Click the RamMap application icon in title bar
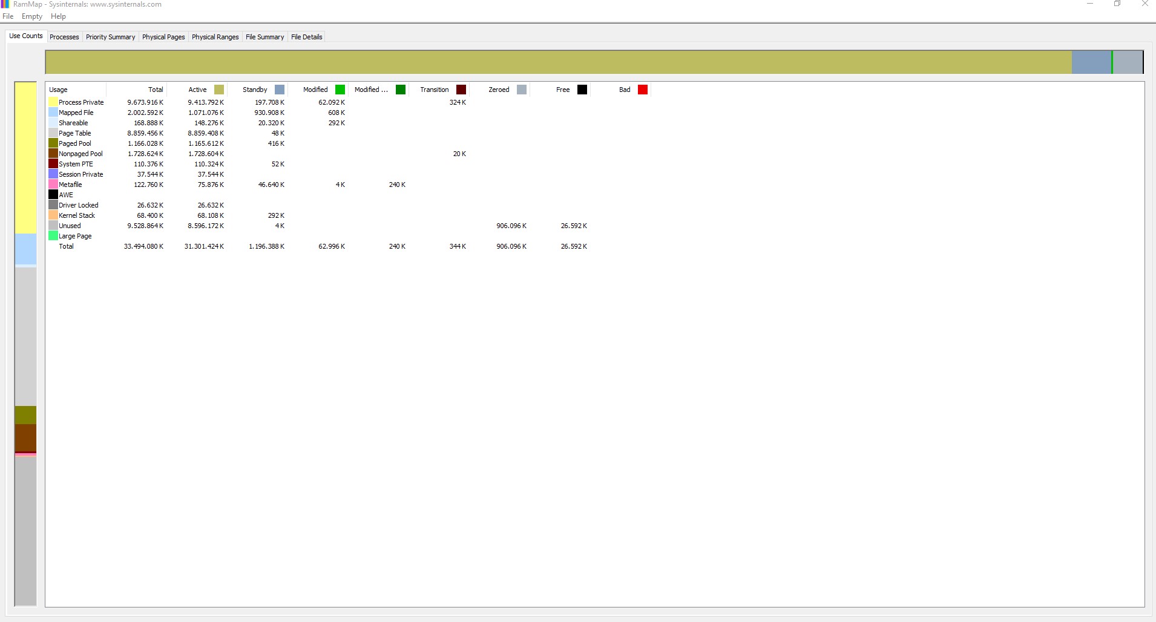Screen dimensions: 1156x622 [5, 4]
